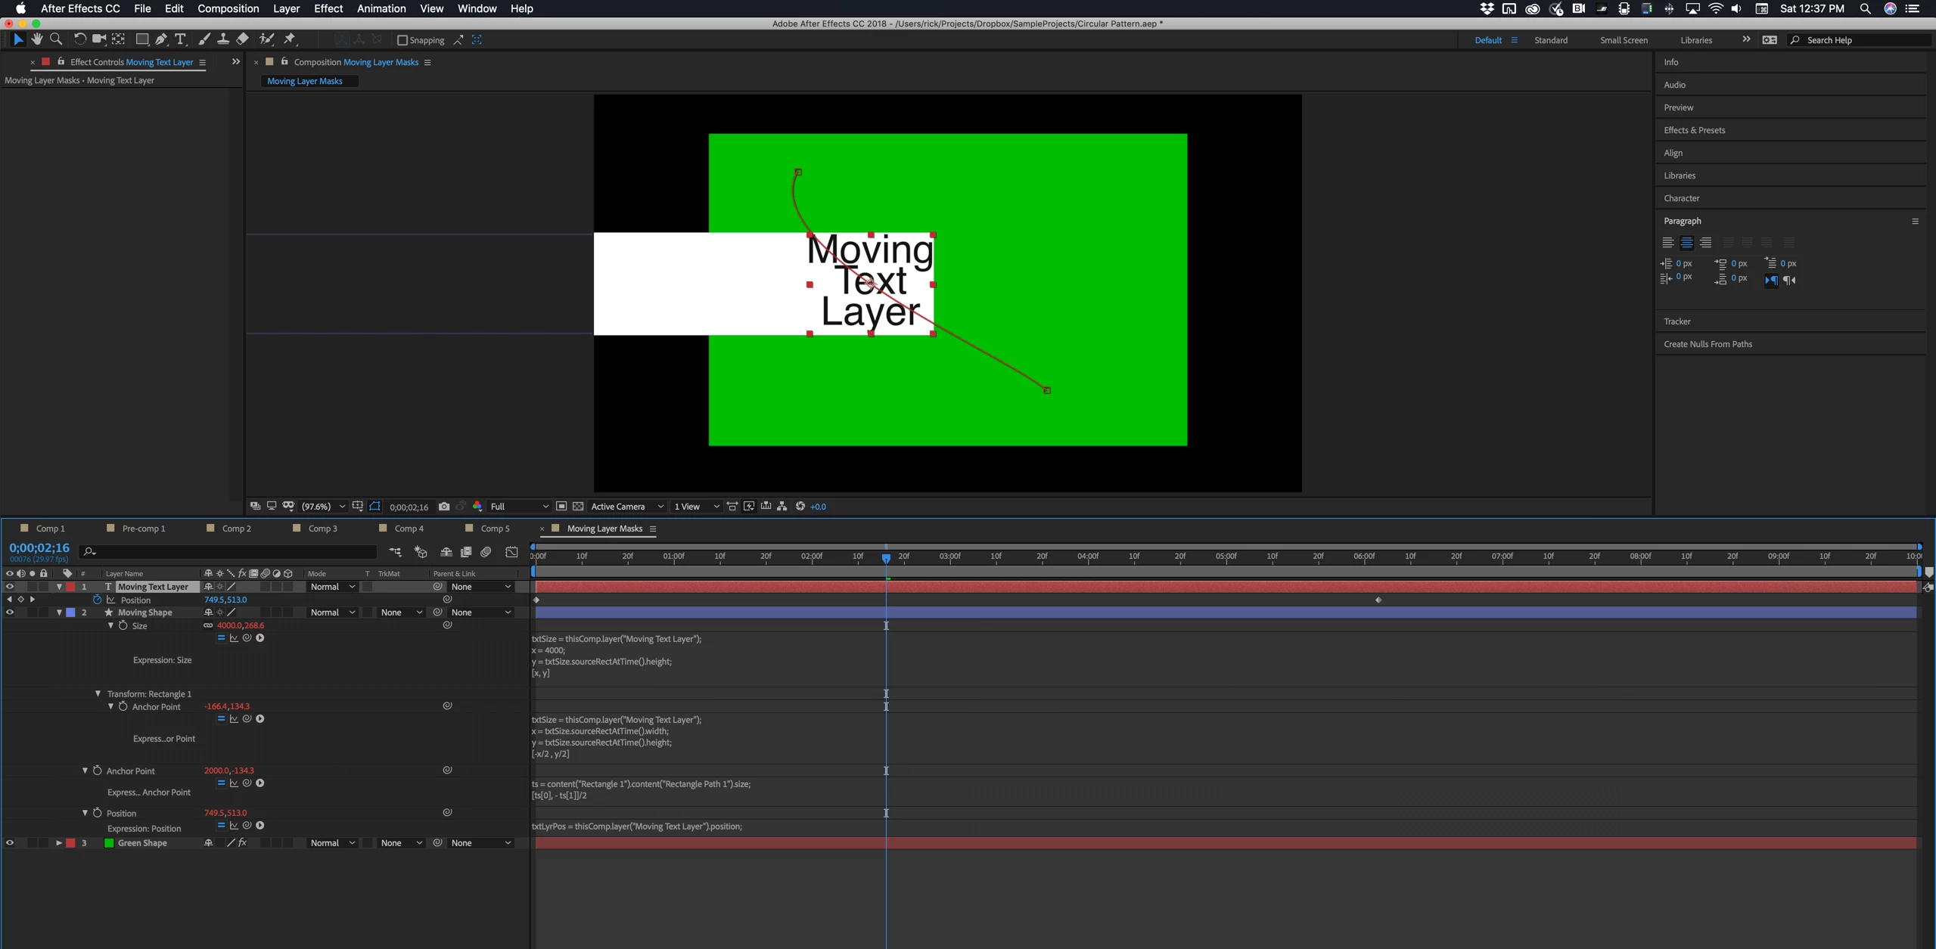The width and height of the screenshot is (1936, 949).
Task: Select the Pen tool
Action: [x=161, y=39]
